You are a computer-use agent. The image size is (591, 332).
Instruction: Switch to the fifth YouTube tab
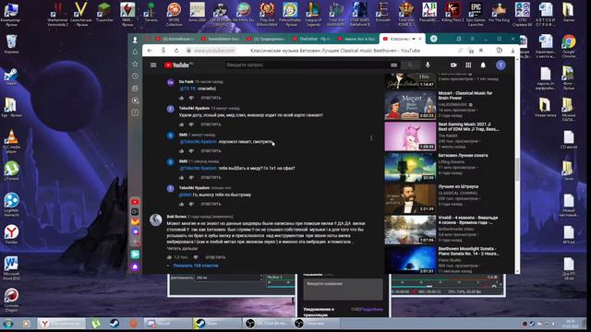pyautogui.click(x=356, y=39)
